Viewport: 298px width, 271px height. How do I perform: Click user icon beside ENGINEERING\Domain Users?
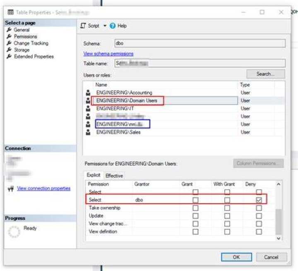click(88, 100)
